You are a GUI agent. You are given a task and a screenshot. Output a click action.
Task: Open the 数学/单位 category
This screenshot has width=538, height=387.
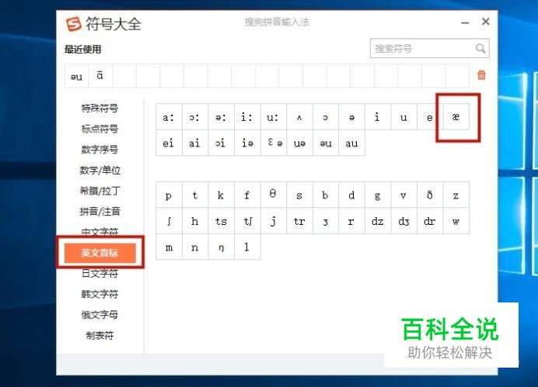(100, 170)
